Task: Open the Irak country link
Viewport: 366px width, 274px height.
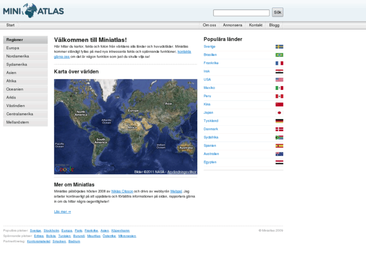Action: click(x=206, y=71)
